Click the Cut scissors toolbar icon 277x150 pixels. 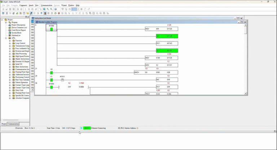[x=26, y=9]
